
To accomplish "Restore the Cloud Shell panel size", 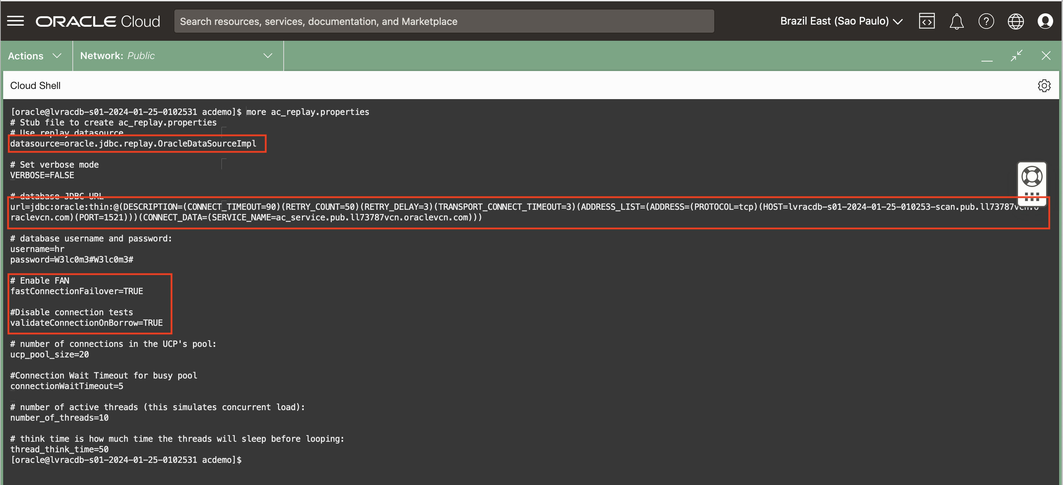I will click(x=1016, y=56).
